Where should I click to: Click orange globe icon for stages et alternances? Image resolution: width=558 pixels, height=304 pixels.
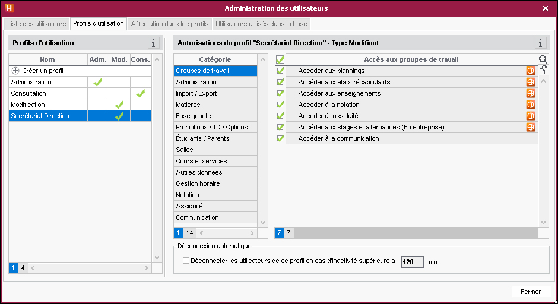(x=531, y=127)
